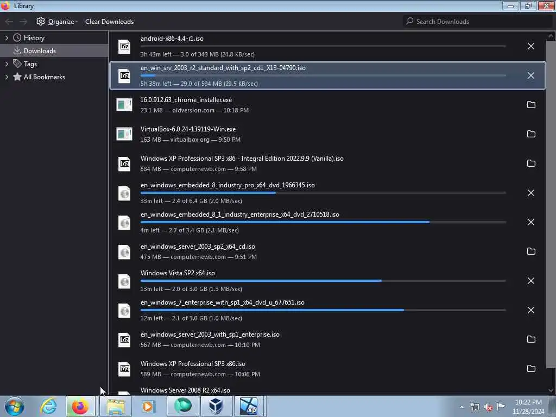
Task: Open the Organize dropdown menu
Action: (56, 22)
